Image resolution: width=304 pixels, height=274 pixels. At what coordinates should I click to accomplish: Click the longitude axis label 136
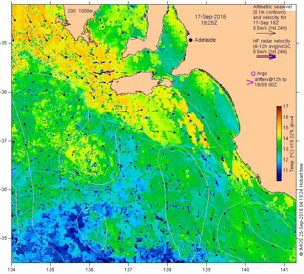pyautogui.click(x=89, y=270)
